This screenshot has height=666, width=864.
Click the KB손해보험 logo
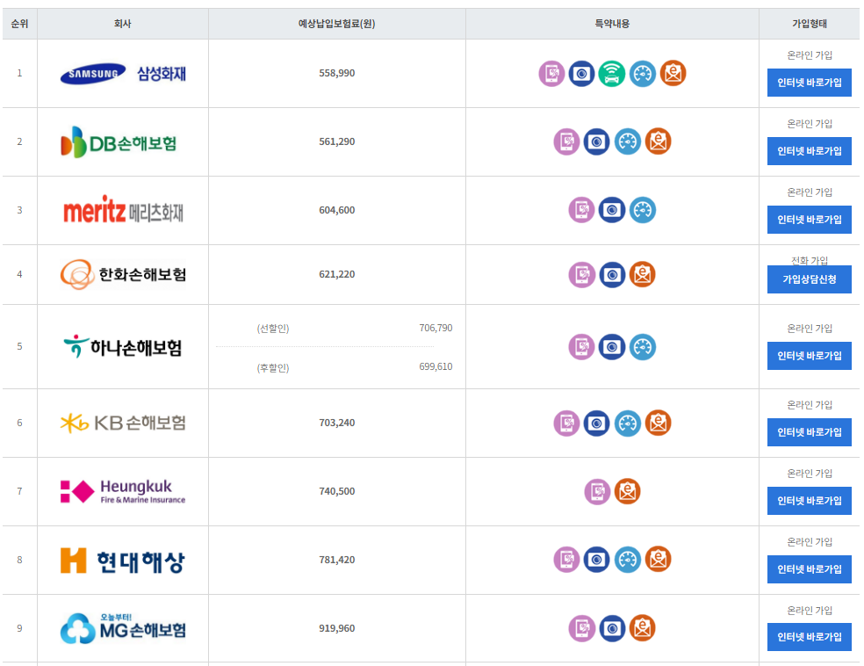coord(123,423)
